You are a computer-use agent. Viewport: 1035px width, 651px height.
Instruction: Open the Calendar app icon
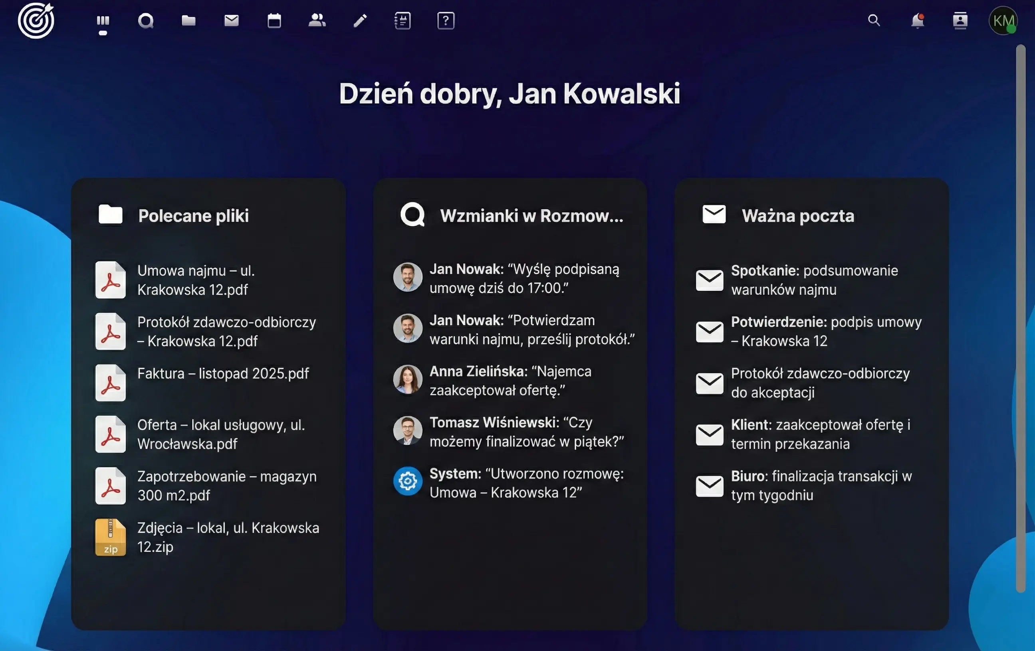(x=274, y=21)
